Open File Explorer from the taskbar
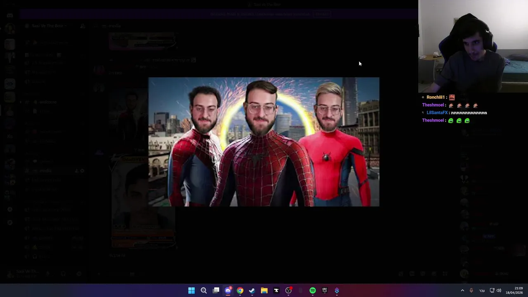Image resolution: width=528 pixels, height=297 pixels. (264, 290)
